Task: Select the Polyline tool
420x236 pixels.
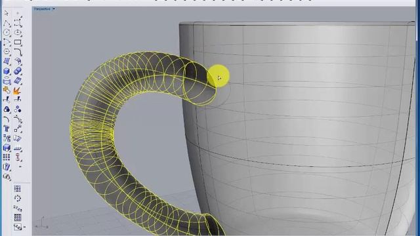Action: pyautogui.click(x=7, y=23)
